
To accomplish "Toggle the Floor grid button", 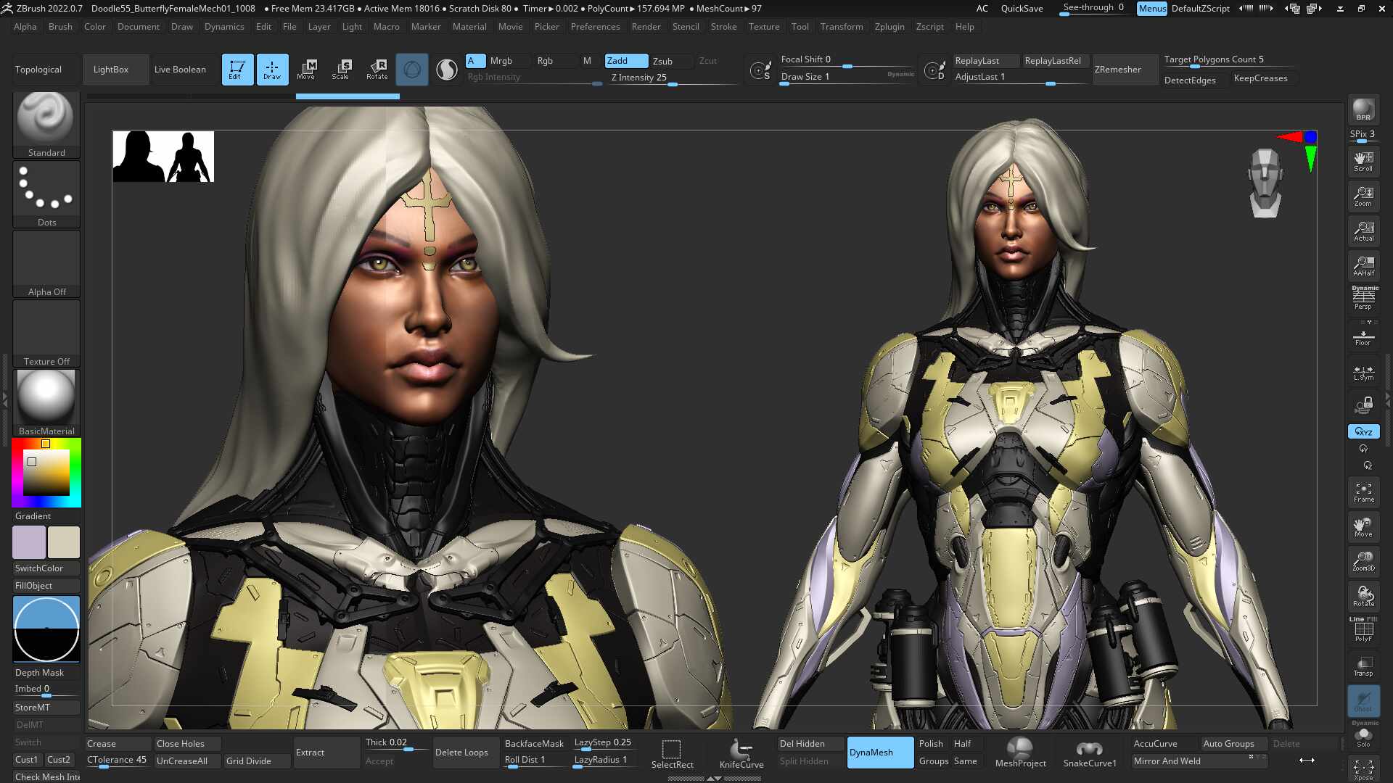I will point(1363,336).
